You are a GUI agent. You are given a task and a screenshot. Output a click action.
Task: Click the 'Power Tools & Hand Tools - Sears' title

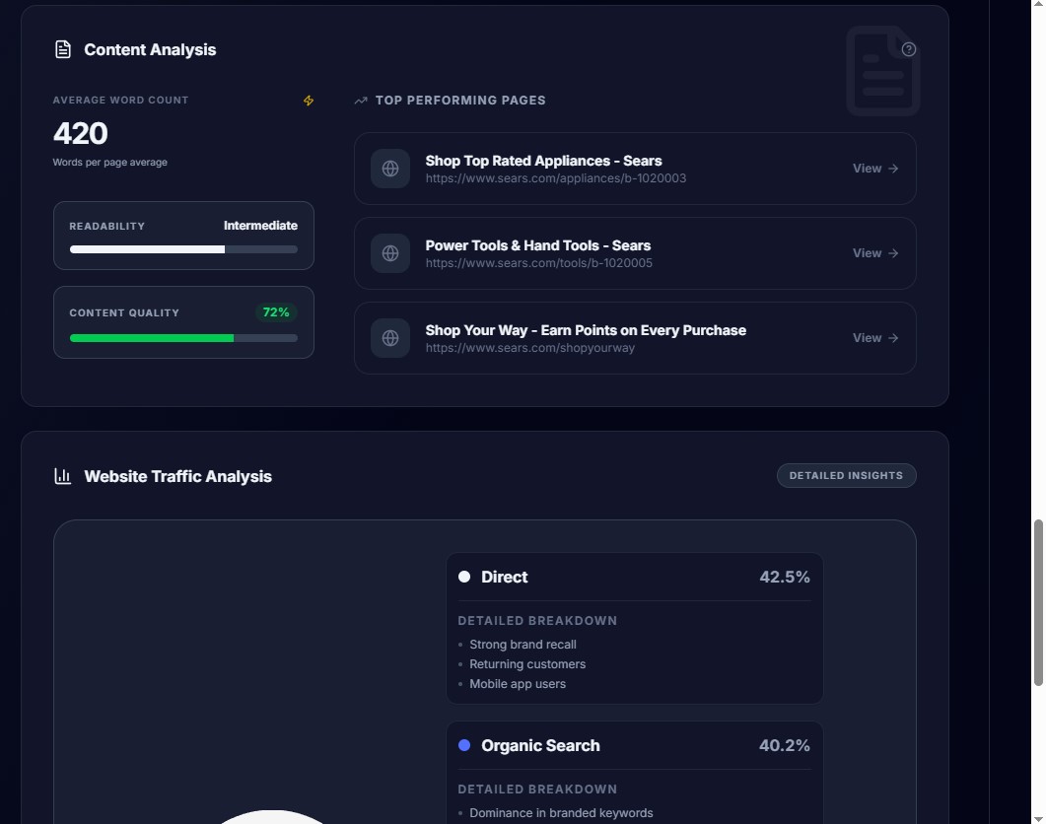(538, 245)
